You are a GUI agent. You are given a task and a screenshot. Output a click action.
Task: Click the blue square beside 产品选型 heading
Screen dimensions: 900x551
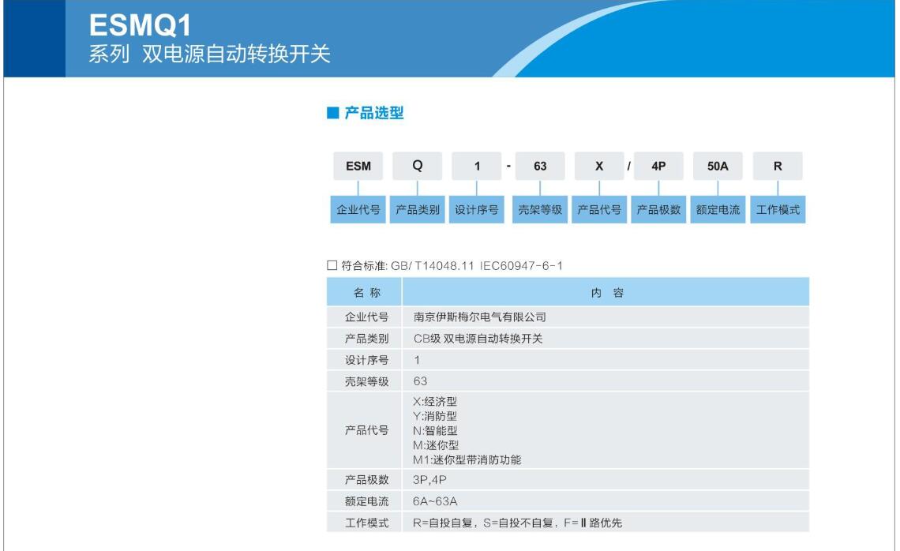click(332, 114)
